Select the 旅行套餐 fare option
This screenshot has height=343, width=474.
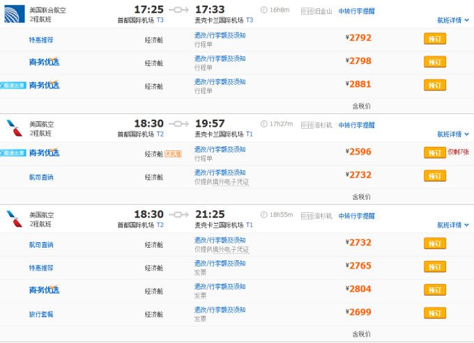click(x=40, y=314)
